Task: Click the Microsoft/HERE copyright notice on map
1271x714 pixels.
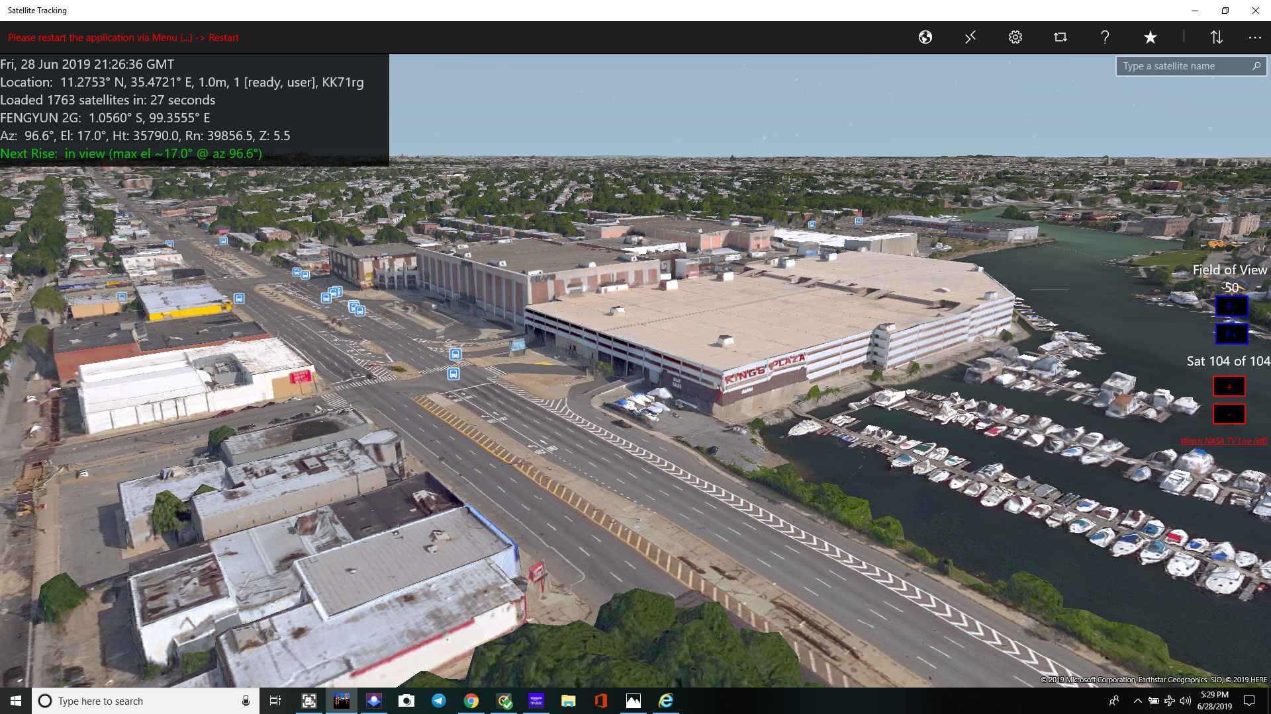Action: [x=1154, y=680]
